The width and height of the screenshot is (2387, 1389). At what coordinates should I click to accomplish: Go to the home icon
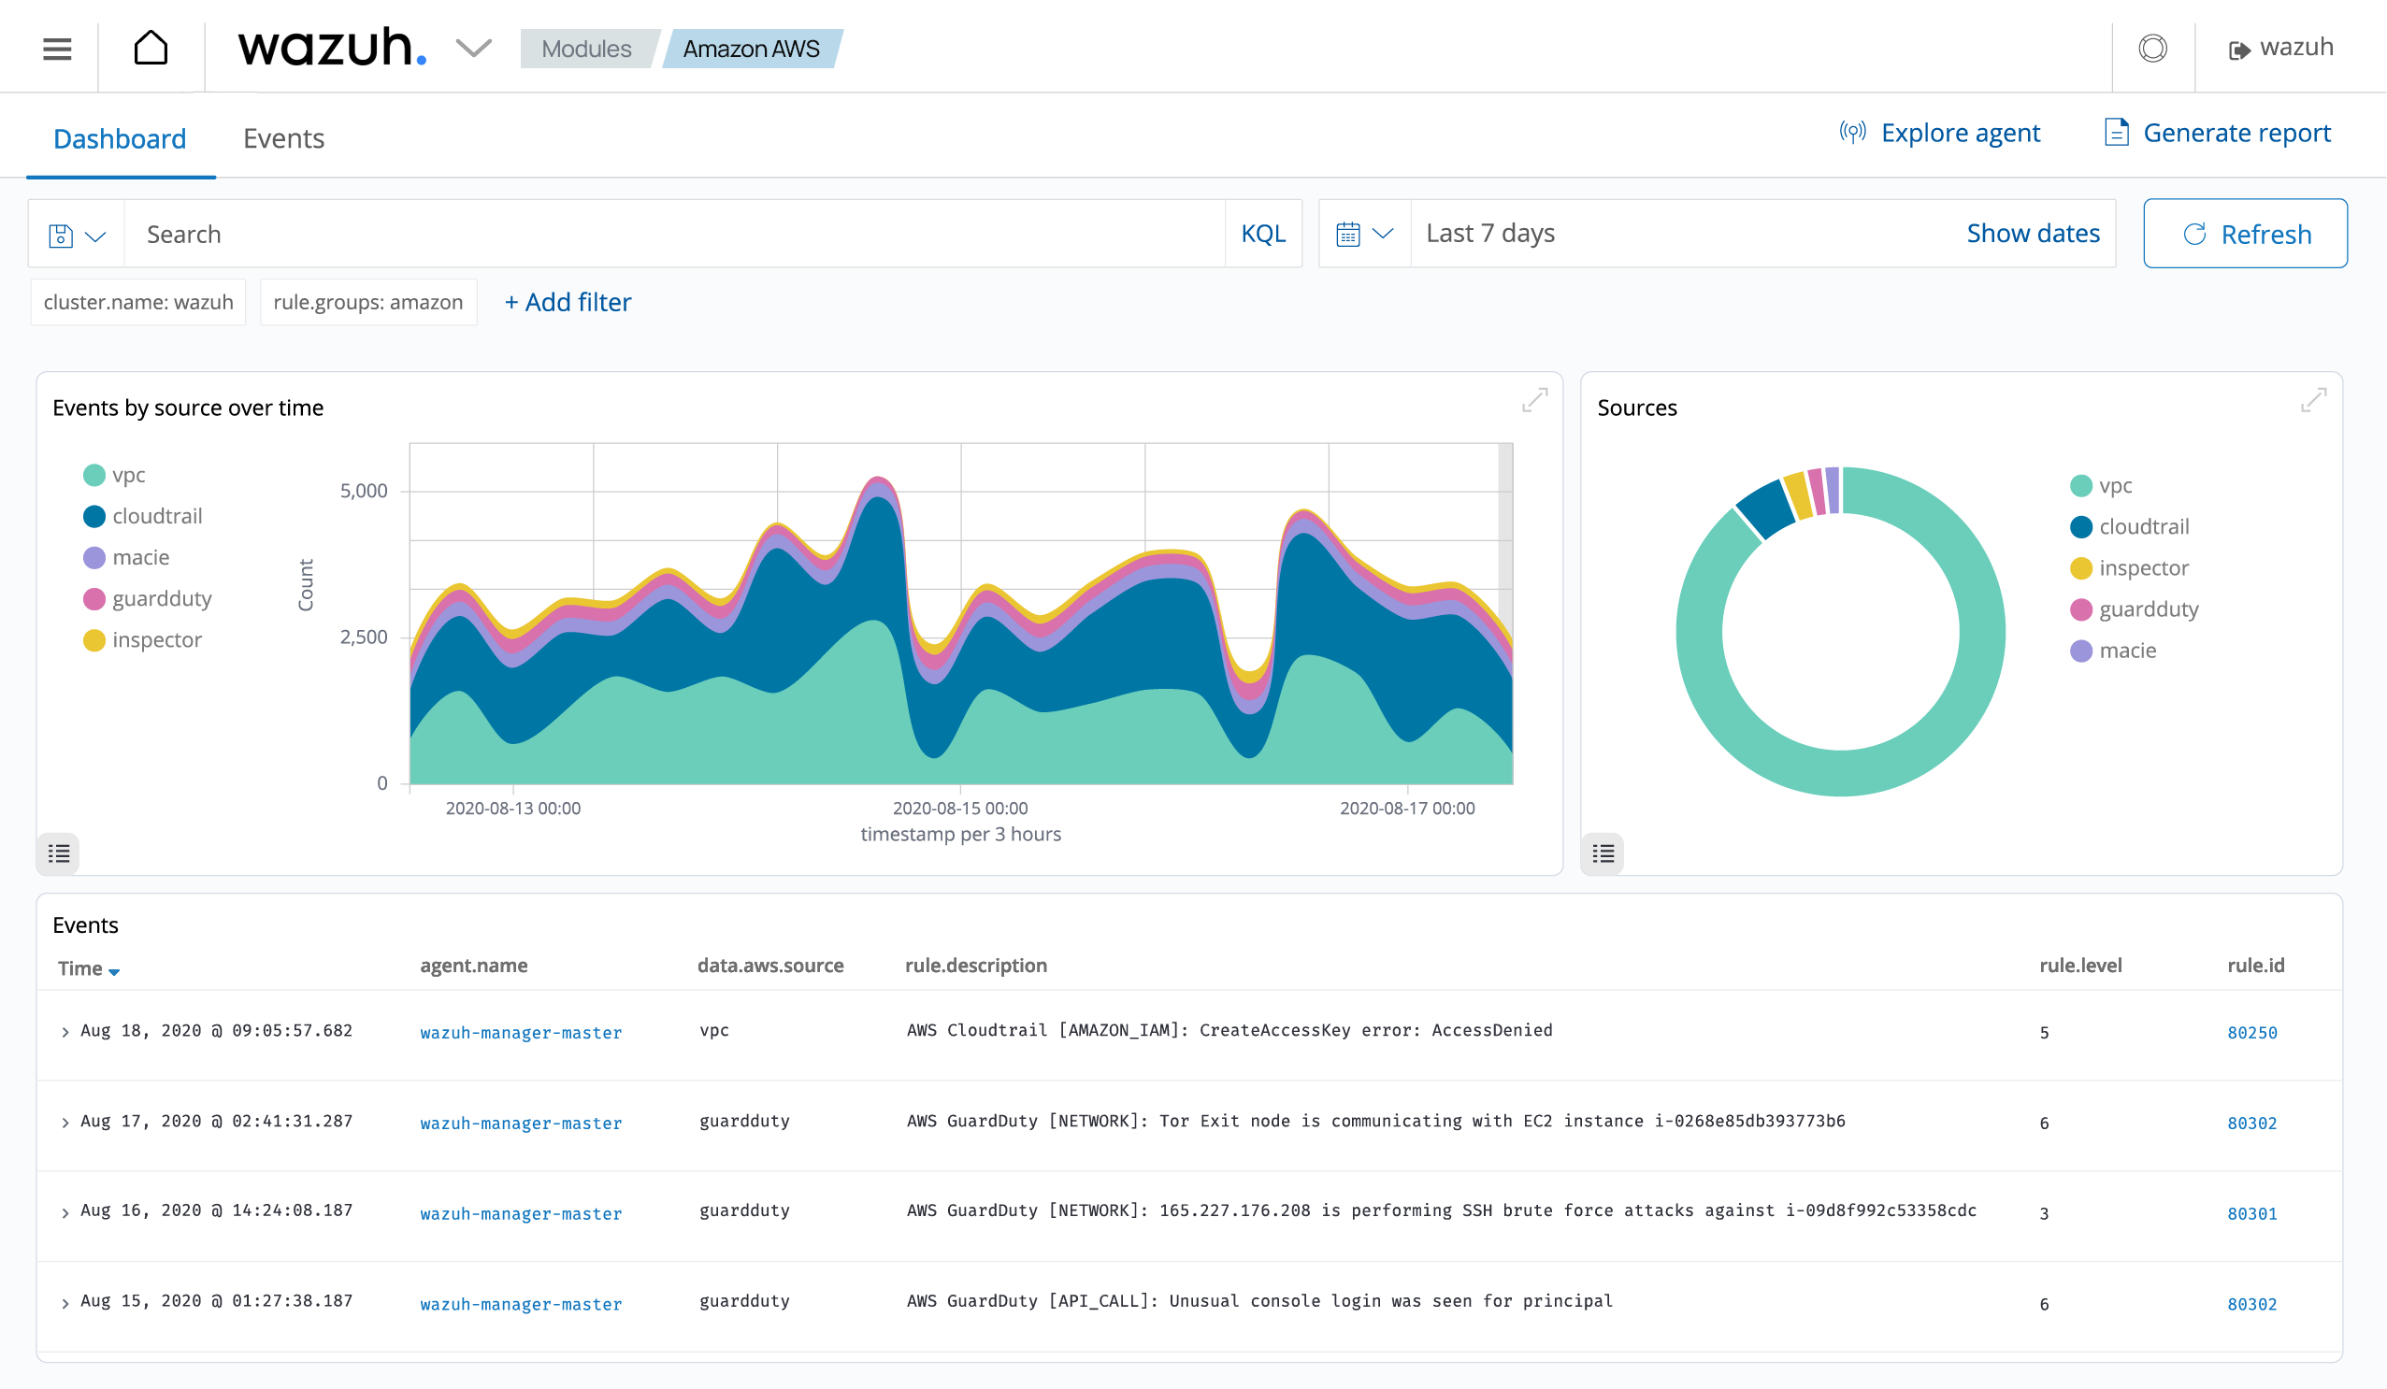point(151,48)
